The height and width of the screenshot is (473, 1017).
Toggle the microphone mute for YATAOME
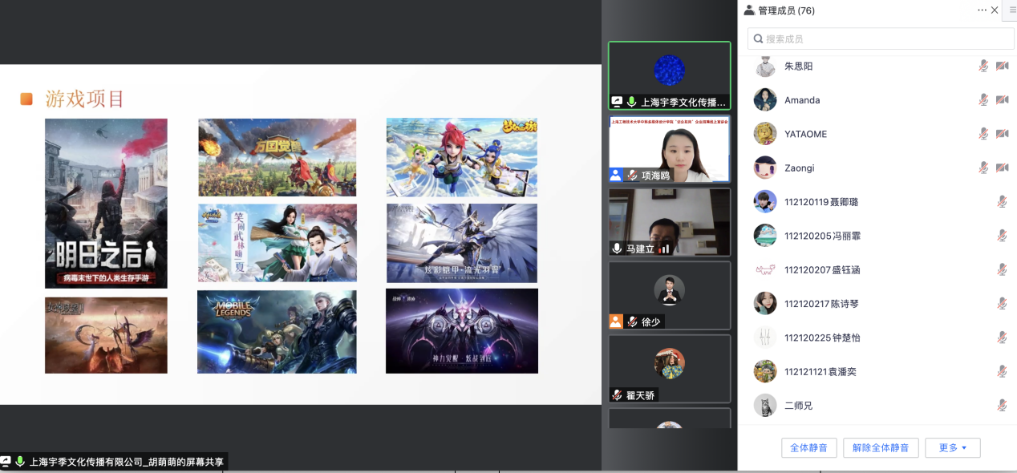[x=983, y=134]
